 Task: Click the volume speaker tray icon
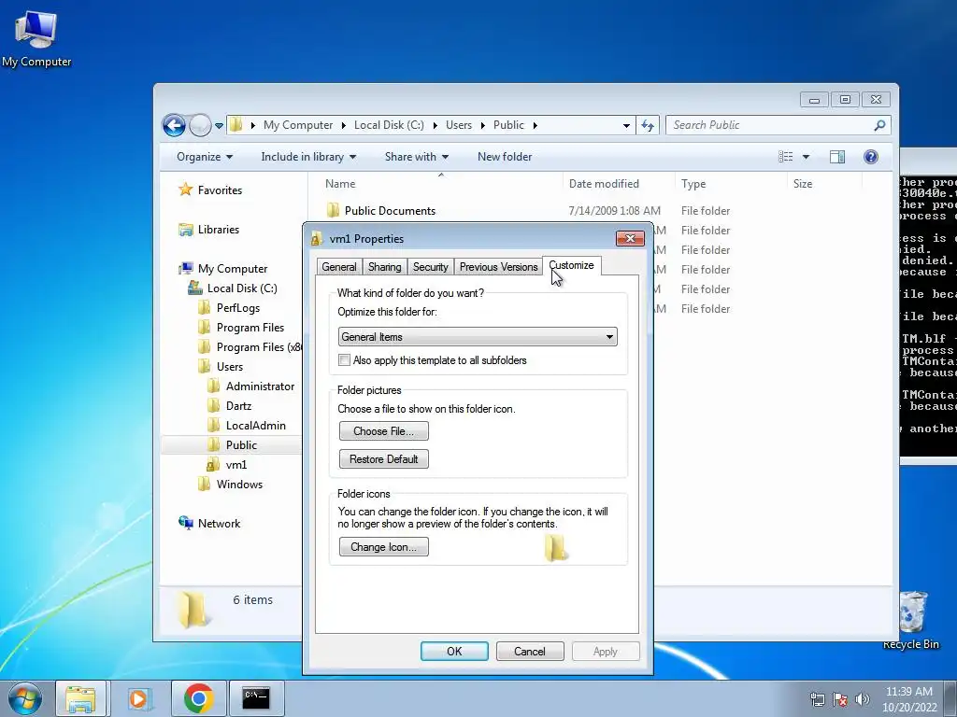point(863,699)
